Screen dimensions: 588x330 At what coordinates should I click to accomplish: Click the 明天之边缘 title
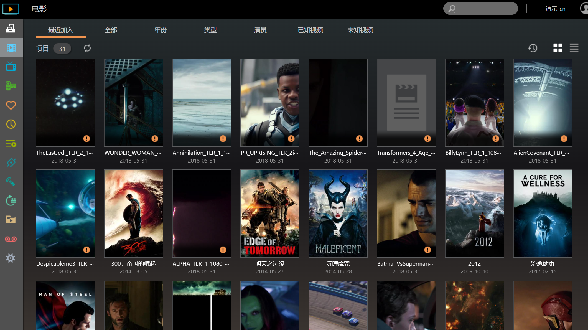tap(270, 264)
